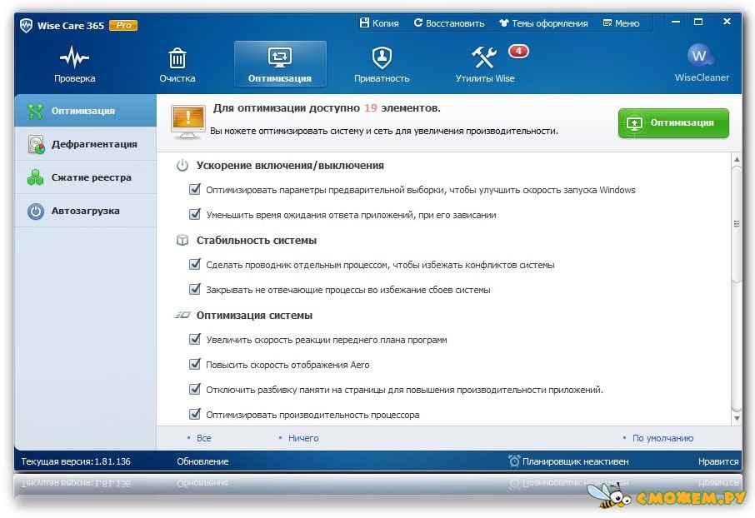Click the red notification badge showing 4

(518, 51)
